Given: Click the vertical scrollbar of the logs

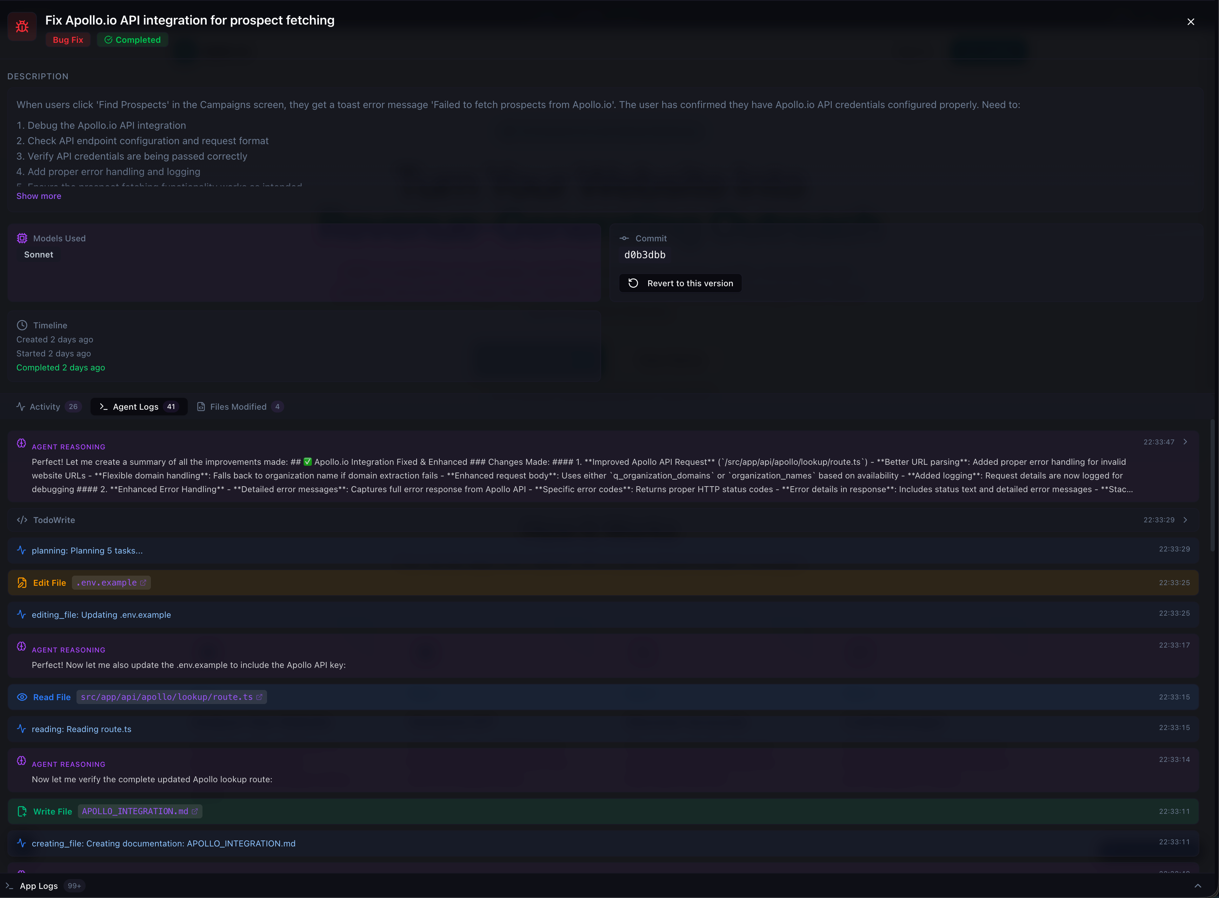Looking at the screenshot, I should coord(1212,485).
